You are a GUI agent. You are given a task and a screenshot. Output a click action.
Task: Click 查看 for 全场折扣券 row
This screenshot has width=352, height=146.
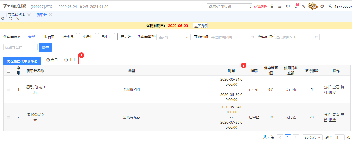(x=336, y=87)
